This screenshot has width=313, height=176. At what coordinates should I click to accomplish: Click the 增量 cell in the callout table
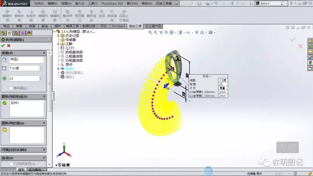tap(223, 88)
